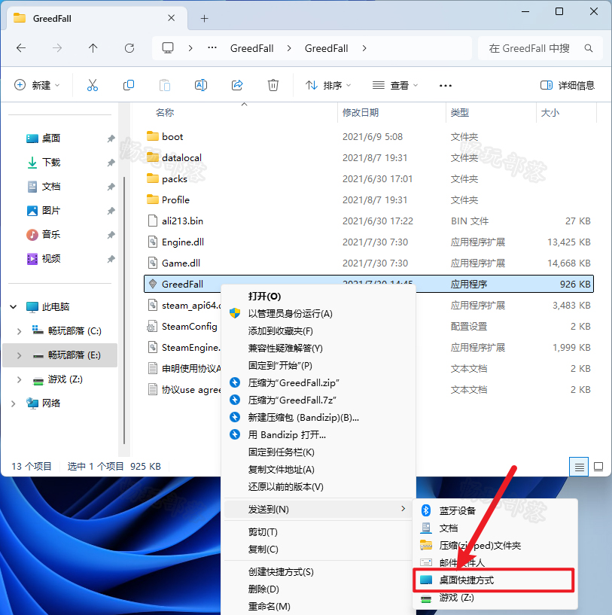The height and width of the screenshot is (615, 612).
Task: Choose 桌面快捷方式 in the send-to submenu
Action: click(494, 580)
